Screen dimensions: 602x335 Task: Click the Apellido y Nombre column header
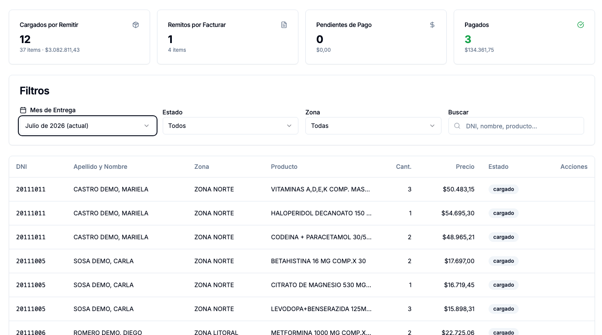(x=100, y=167)
